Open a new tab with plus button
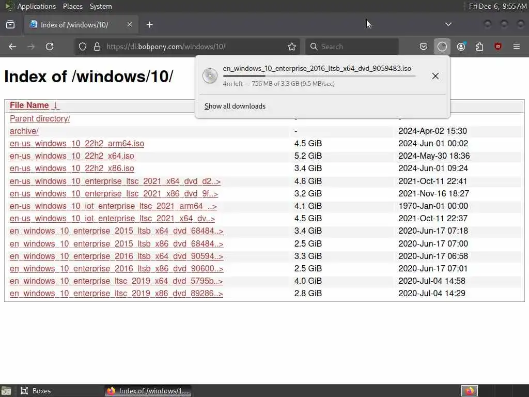529x397 pixels. [150, 25]
